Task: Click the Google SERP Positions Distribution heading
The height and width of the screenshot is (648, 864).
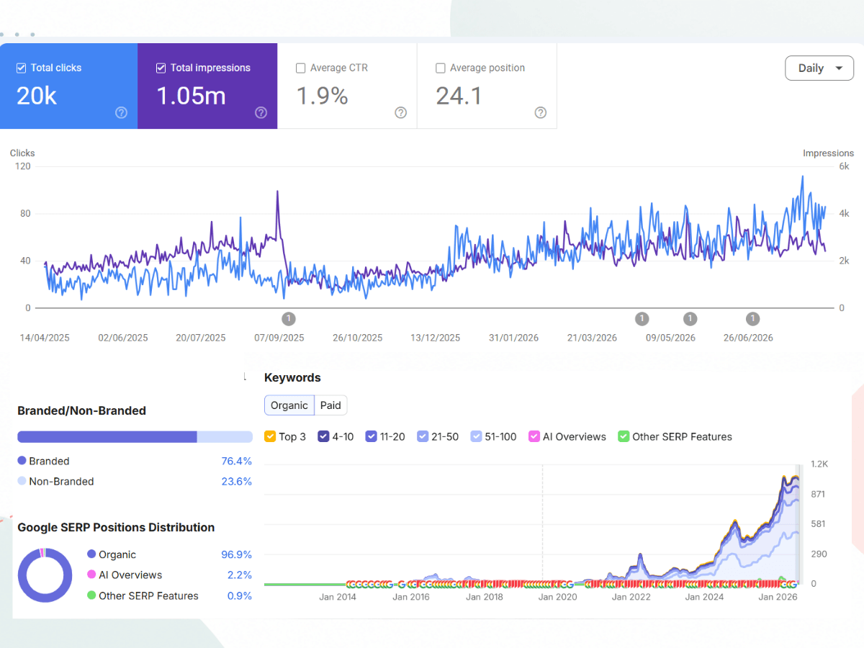Action: pyautogui.click(x=116, y=527)
